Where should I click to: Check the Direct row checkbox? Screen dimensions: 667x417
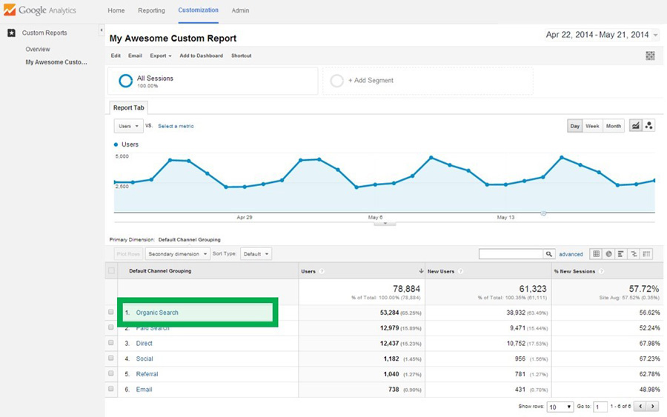pos(111,343)
